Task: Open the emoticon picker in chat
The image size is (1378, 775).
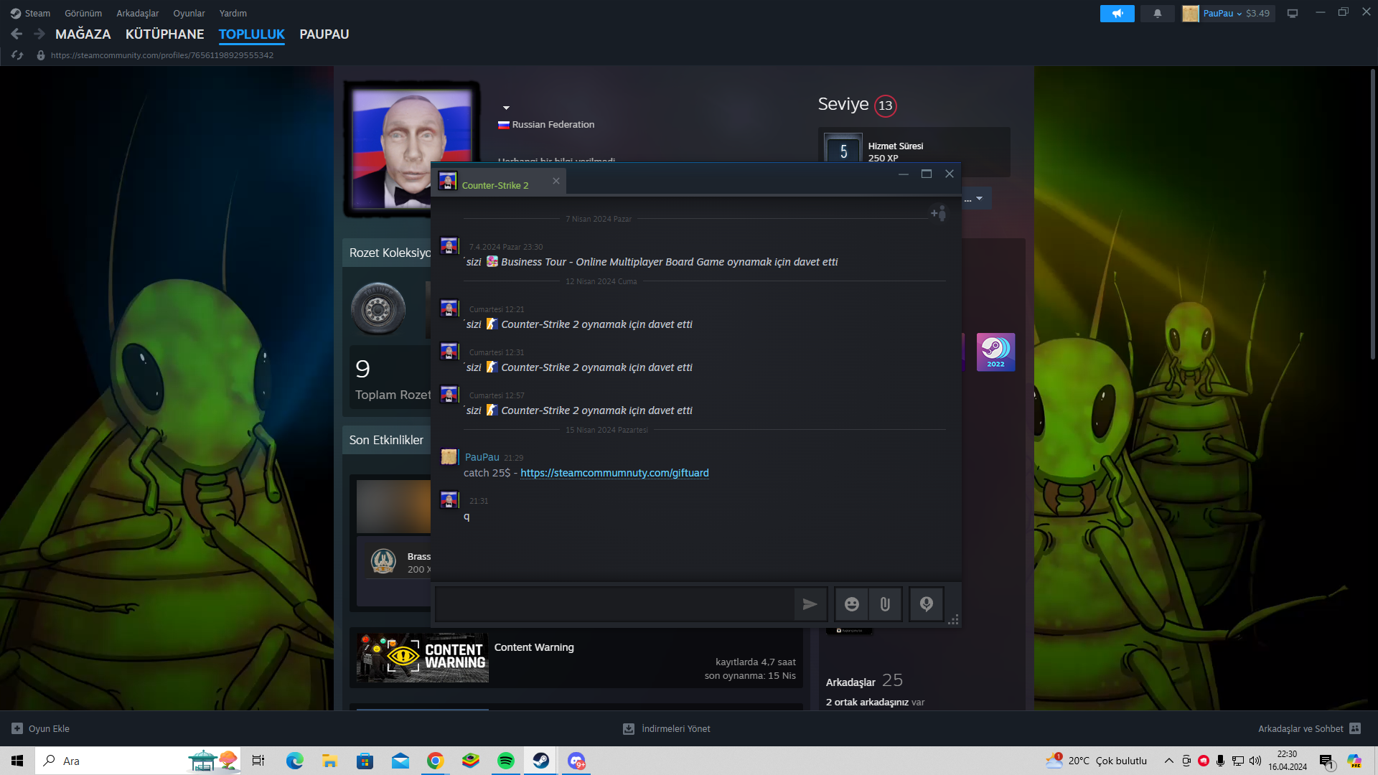Action: pyautogui.click(x=851, y=604)
